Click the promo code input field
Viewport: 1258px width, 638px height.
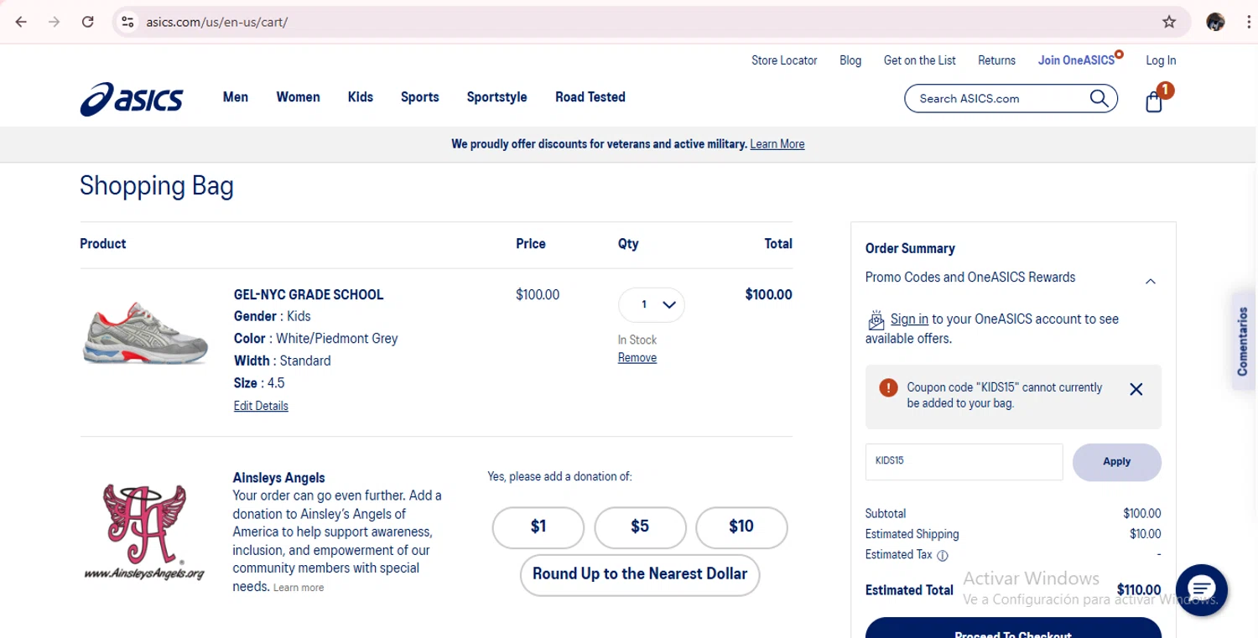[964, 462]
